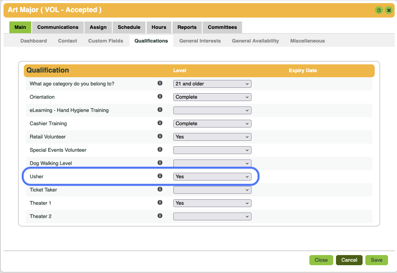The image size is (397, 273).
Task: Click the info icon beside Orientation
Action: 160,96
